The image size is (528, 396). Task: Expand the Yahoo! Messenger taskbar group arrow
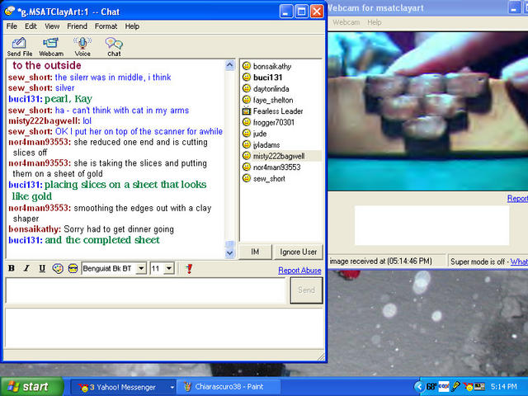click(172, 388)
